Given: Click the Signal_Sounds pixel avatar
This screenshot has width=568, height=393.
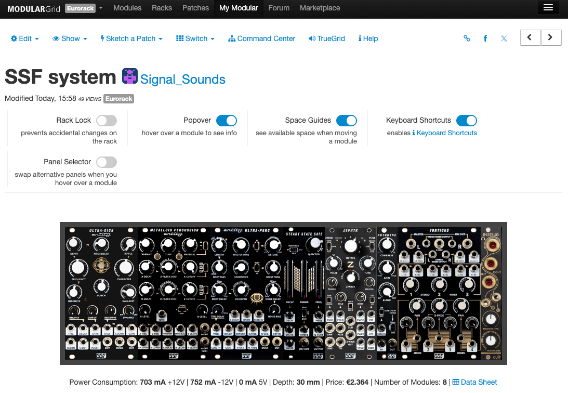Looking at the screenshot, I should 130,76.
